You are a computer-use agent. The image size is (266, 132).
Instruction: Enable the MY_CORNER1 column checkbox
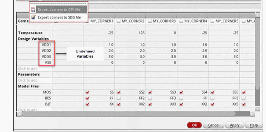tap(87, 21)
